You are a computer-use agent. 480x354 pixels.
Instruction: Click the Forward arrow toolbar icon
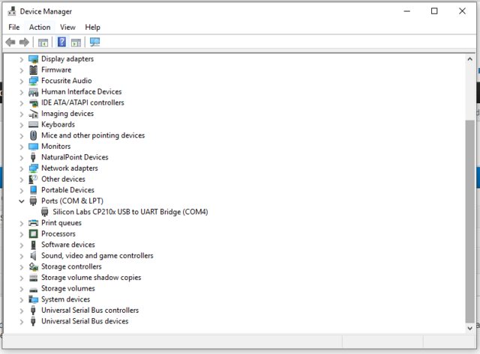24,42
